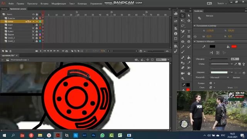Click the stroke color swatch in Properties
The height and width of the screenshot is (139, 247).
click(212, 46)
